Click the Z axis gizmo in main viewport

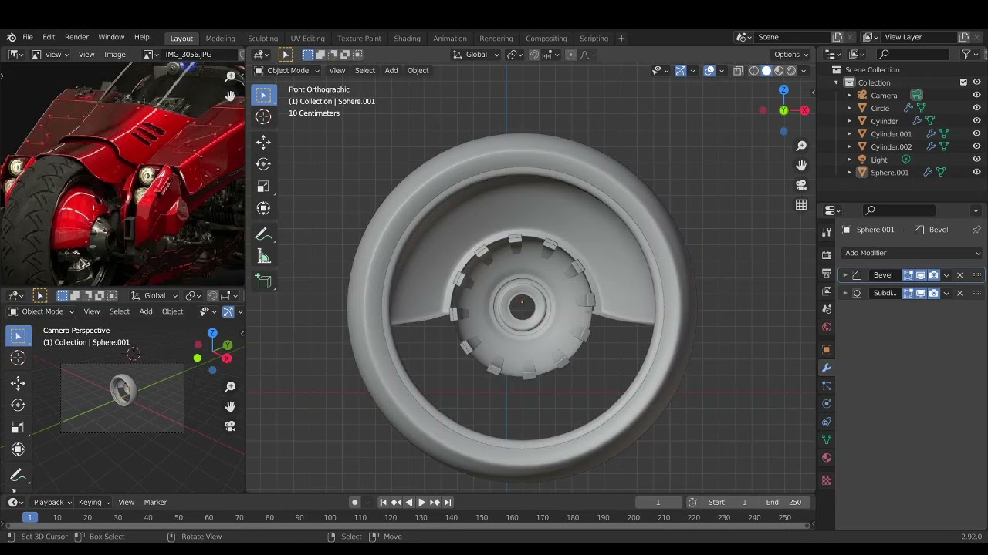click(783, 90)
